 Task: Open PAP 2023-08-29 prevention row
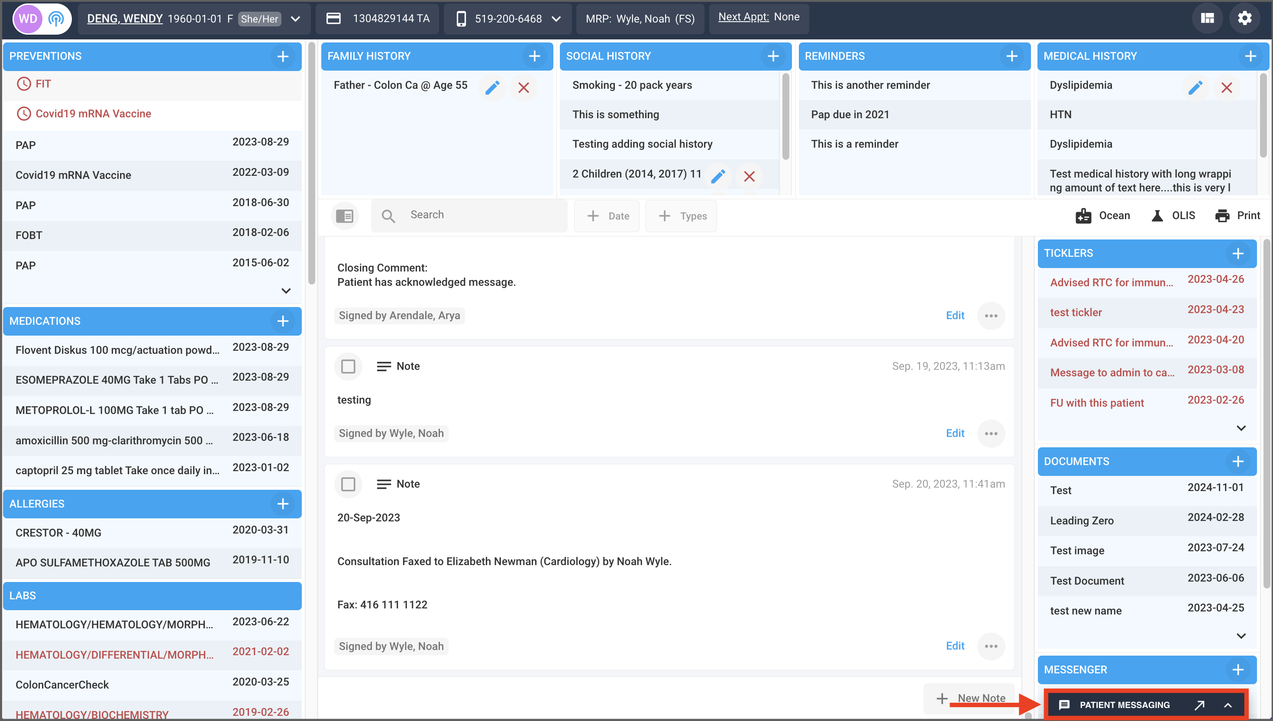click(x=152, y=145)
